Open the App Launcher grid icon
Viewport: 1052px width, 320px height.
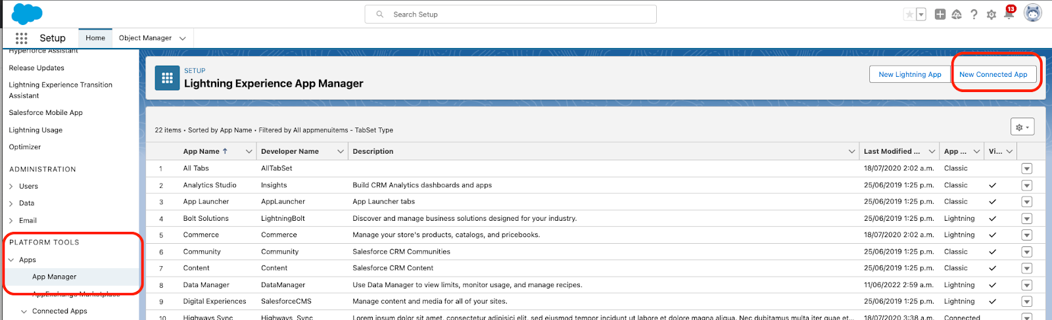click(x=22, y=38)
